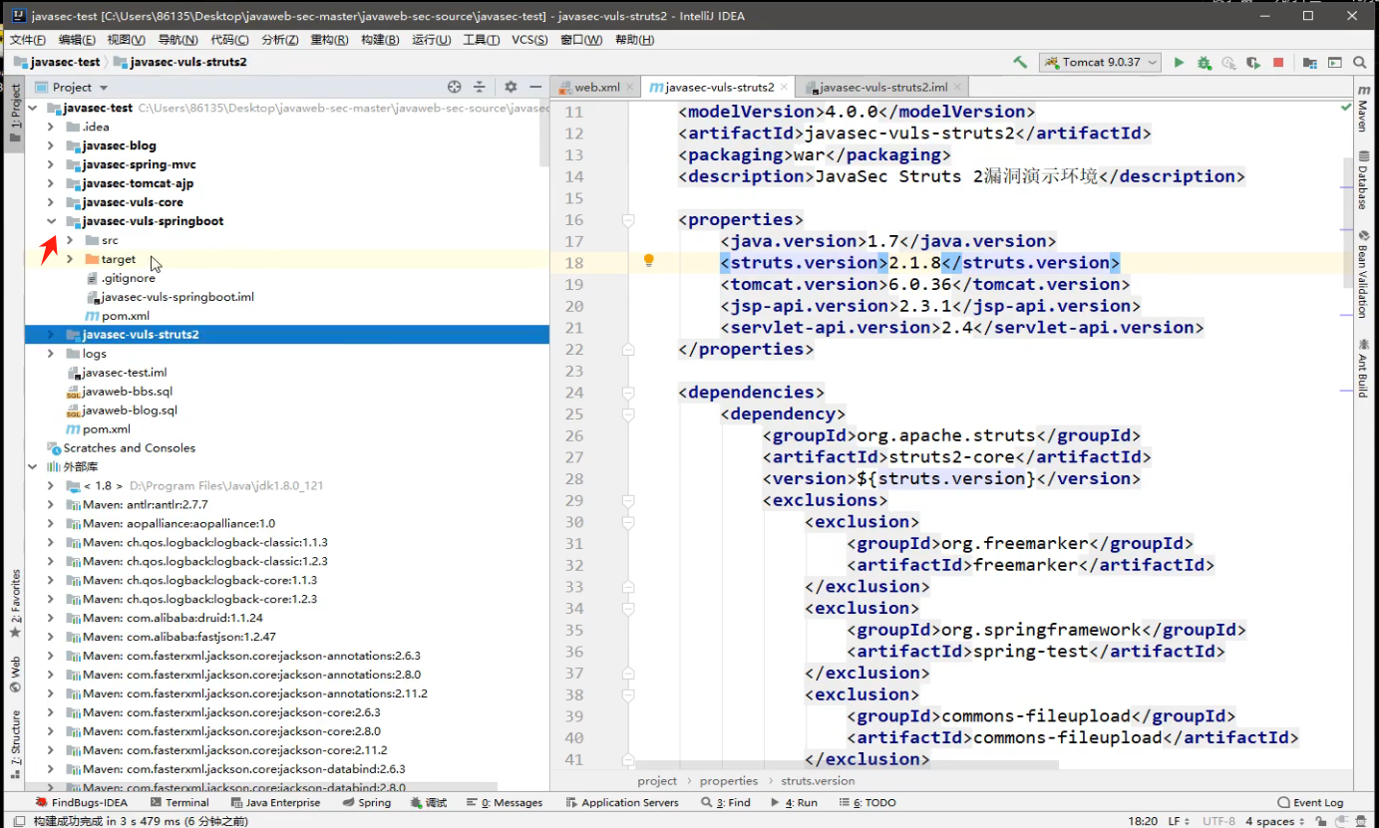This screenshot has height=828, width=1379.
Task: Expand the logs folder
Action: pos(50,354)
